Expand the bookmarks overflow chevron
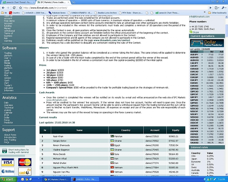 coord(205,12)
